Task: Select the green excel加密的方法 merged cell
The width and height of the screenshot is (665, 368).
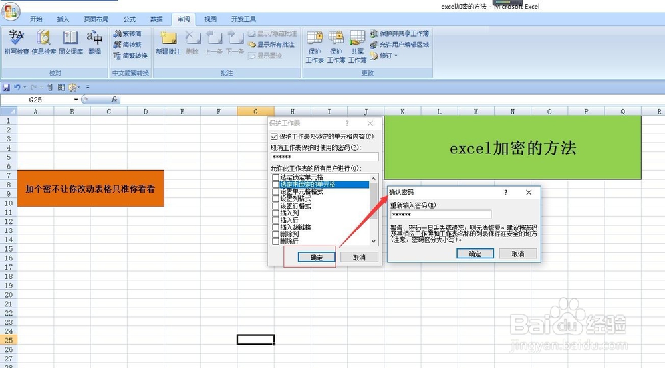Action: 513,147
